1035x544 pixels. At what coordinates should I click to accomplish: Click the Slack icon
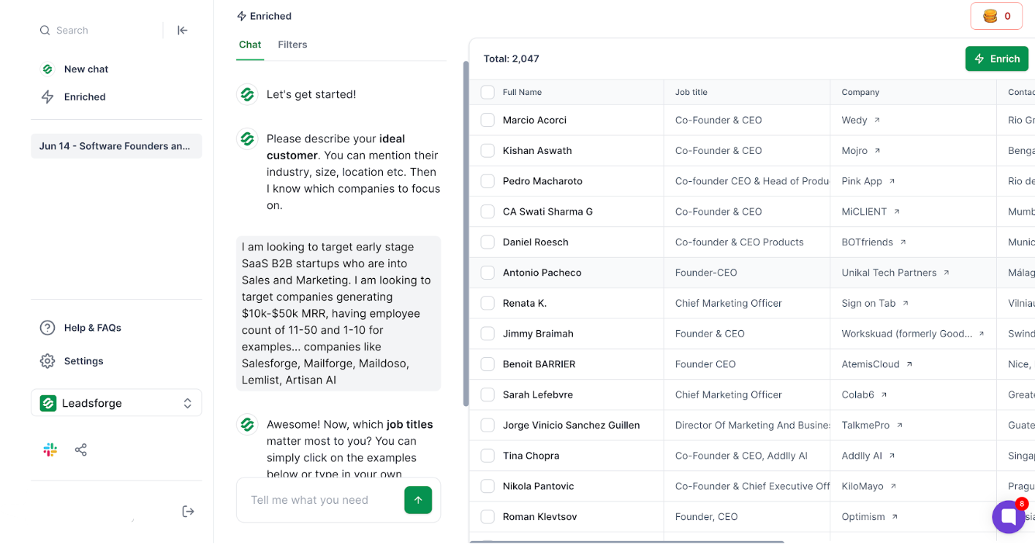(x=50, y=450)
